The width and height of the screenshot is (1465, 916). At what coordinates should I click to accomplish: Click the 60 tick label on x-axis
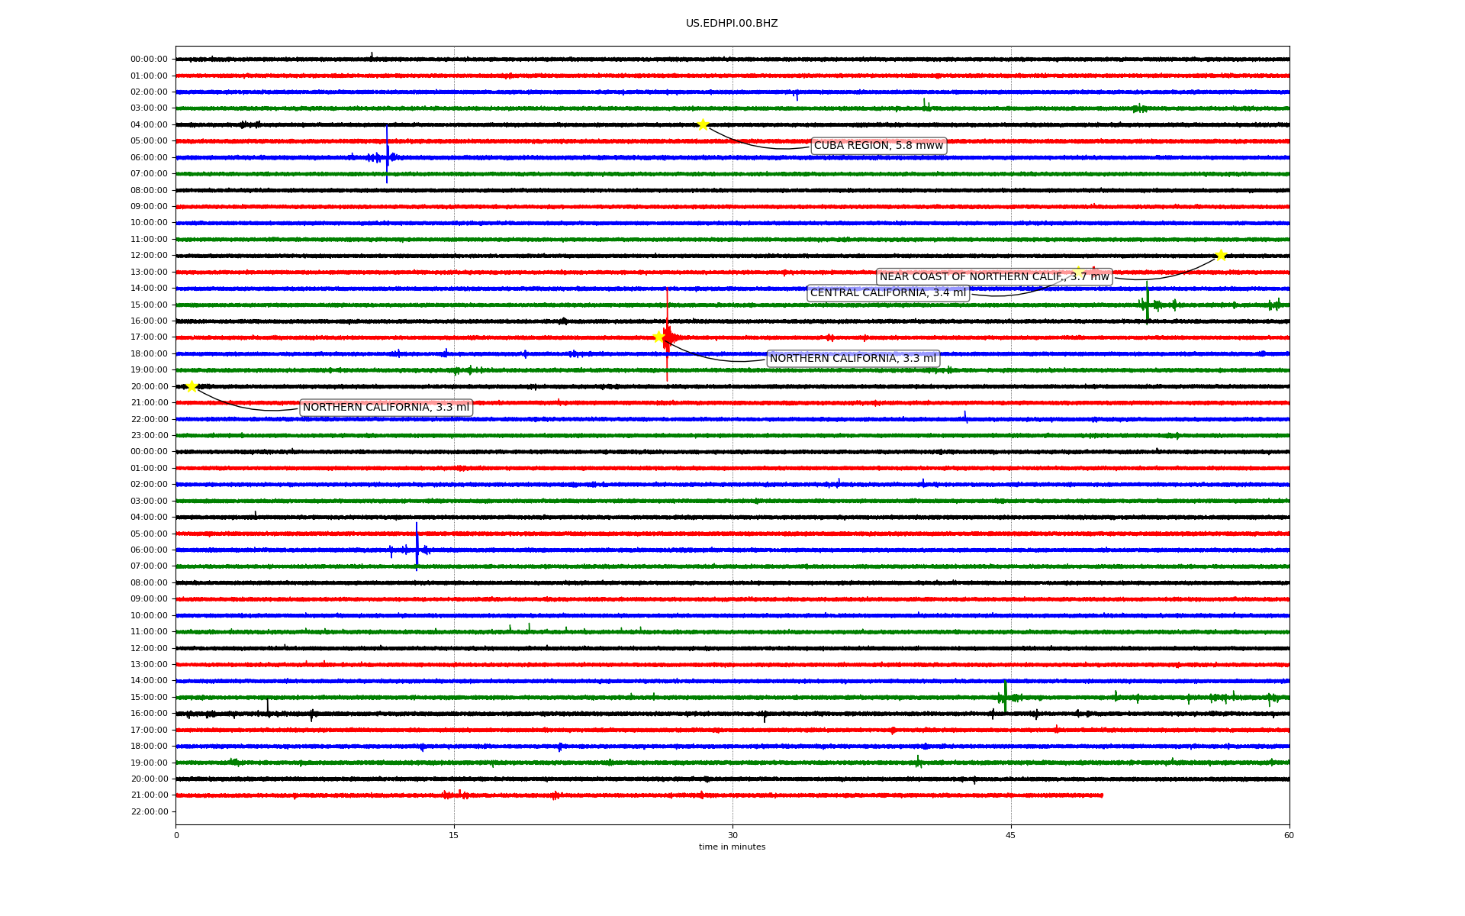1289,835
